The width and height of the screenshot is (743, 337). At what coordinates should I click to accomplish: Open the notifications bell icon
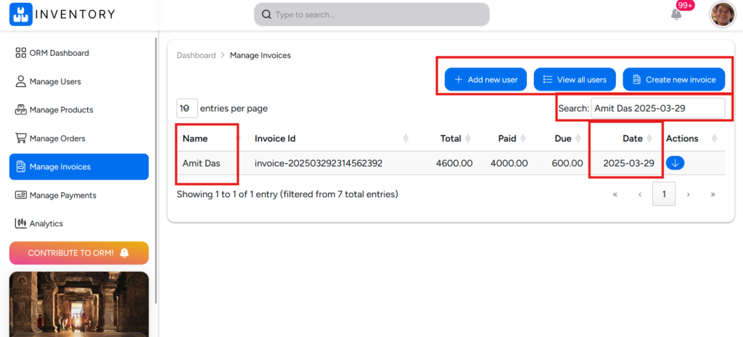[x=676, y=14]
